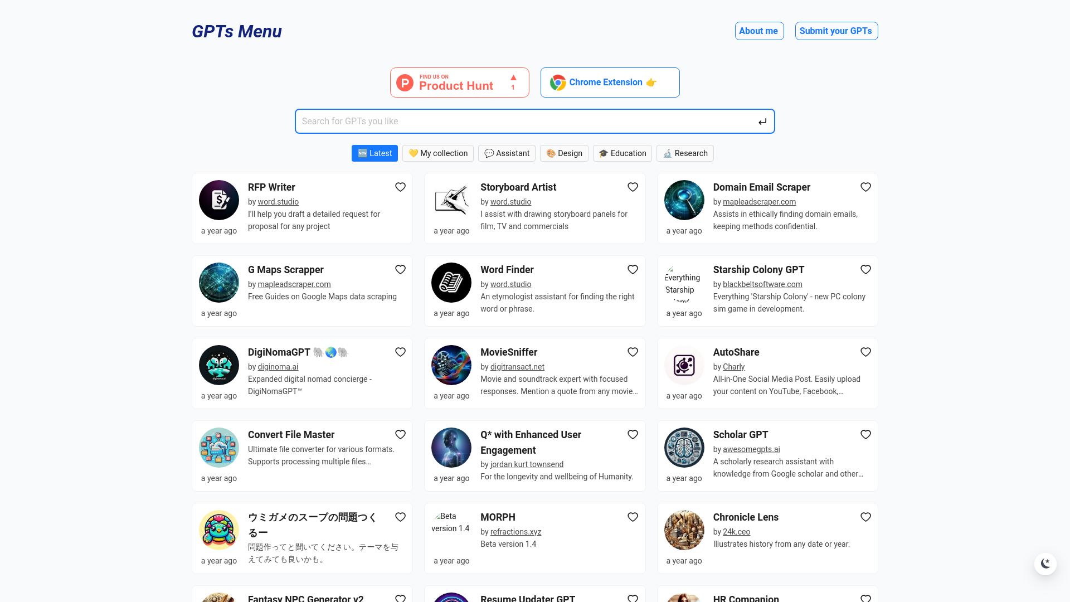Open the Chrome Extension link
1070x602 pixels.
tap(610, 82)
